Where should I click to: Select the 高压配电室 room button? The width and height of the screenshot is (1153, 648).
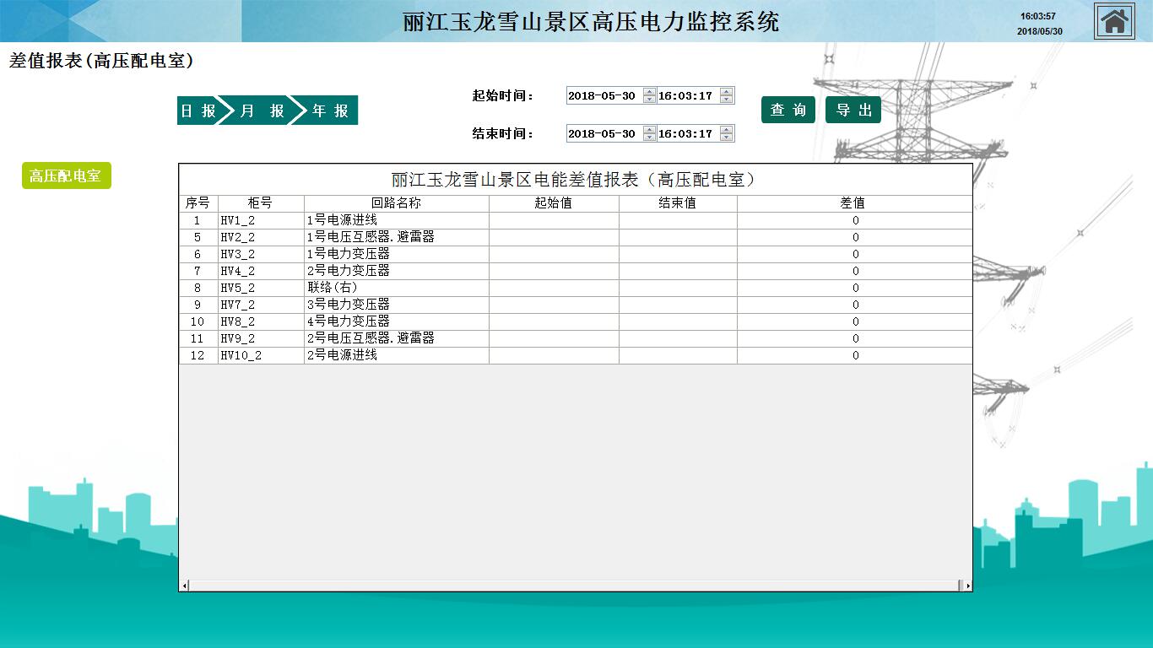click(x=66, y=175)
